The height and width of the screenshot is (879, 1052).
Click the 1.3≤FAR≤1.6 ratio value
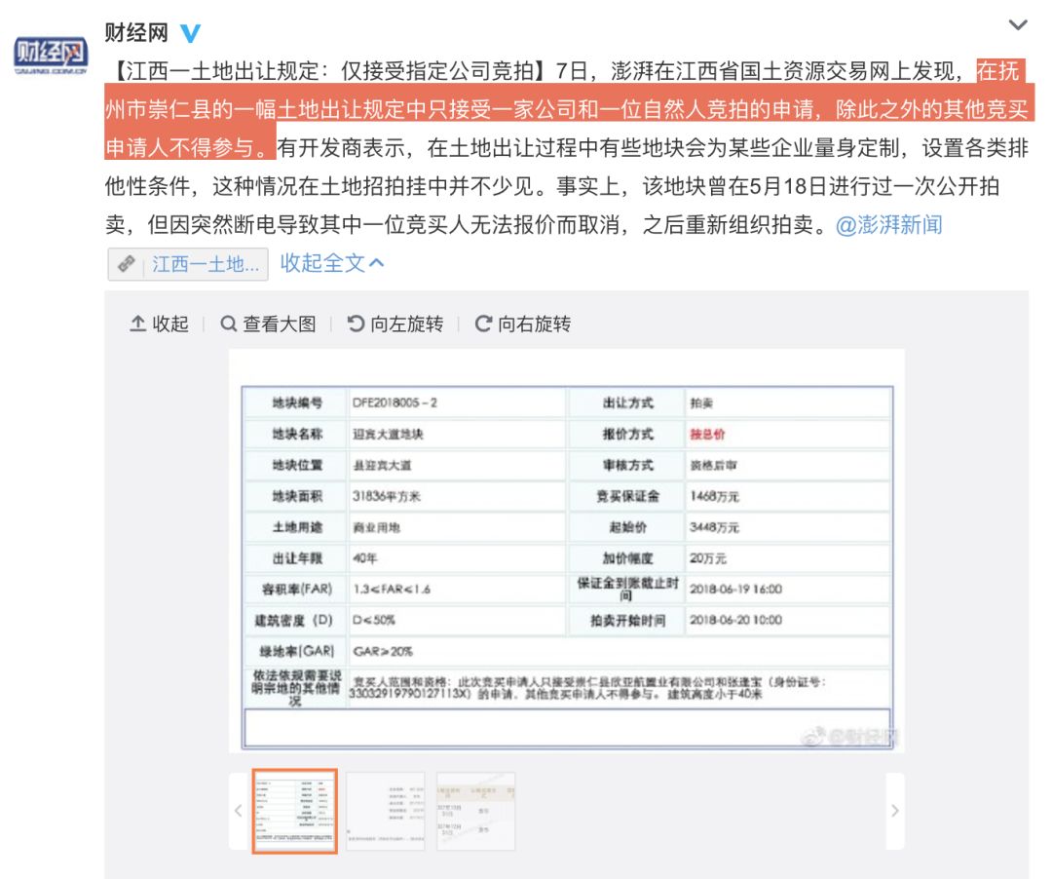[x=392, y=590]
